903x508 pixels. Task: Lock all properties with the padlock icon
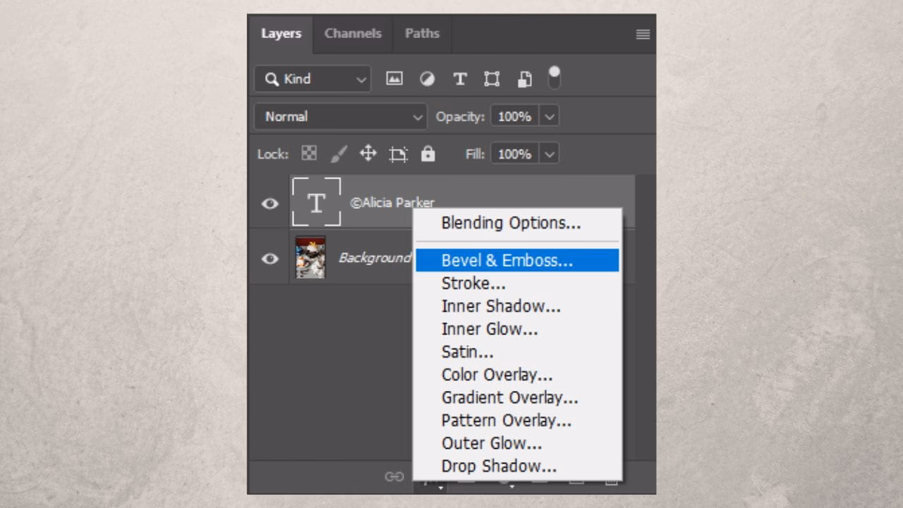(x=428, y=154)
